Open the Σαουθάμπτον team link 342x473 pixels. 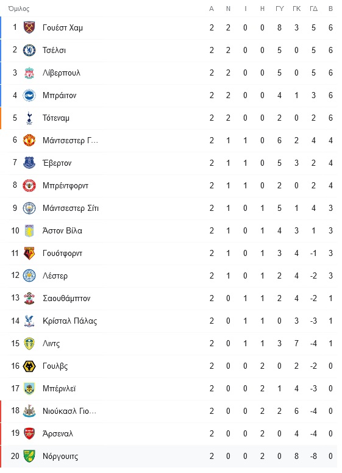pyautogui.click(x=66, y=298)
